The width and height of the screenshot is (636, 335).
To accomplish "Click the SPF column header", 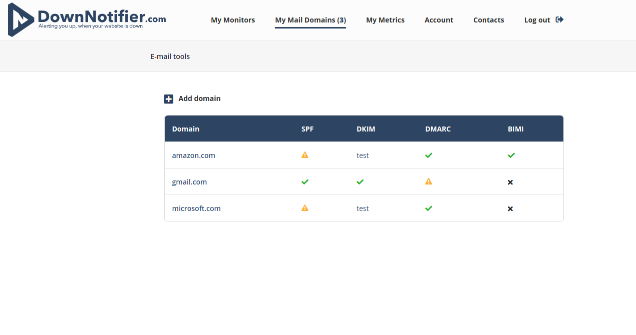I will pyautogui.click(x=307, y=129).
